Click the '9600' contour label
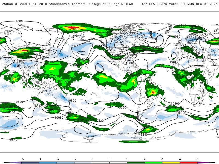 [x=19, y=21]
